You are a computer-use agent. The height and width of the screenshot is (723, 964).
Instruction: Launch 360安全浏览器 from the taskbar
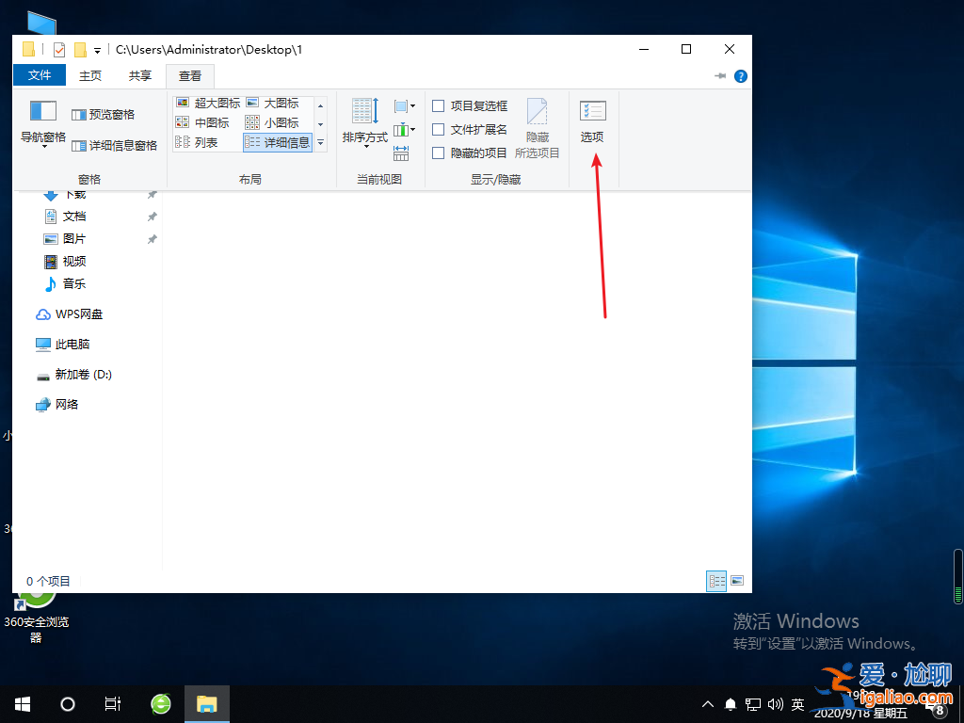[x=159, y=703]
